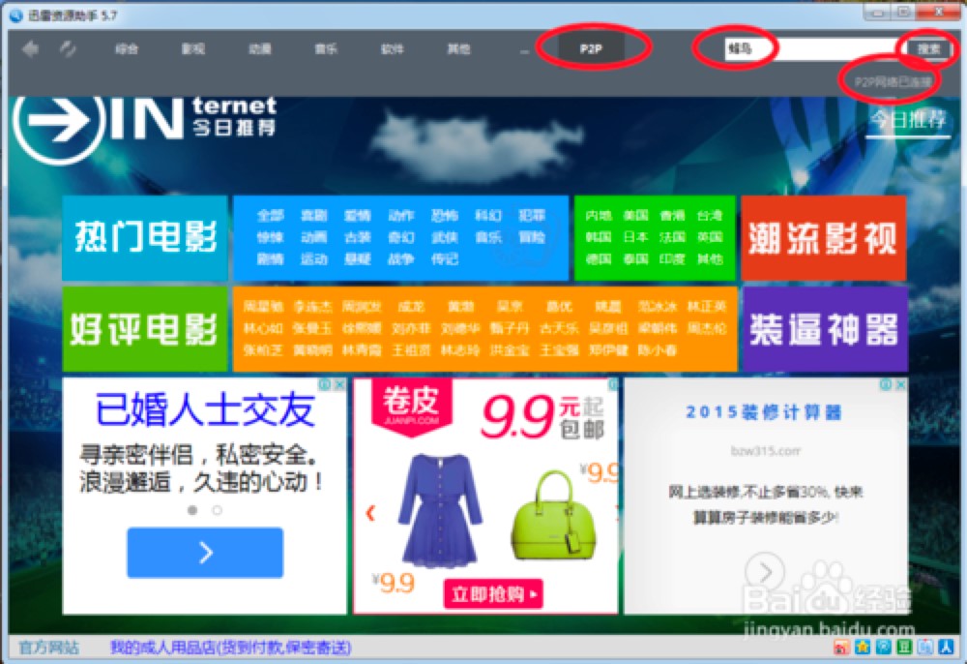967x664 pixels.
Task: Select the 爱情 genre
Action: coord(358,216)
